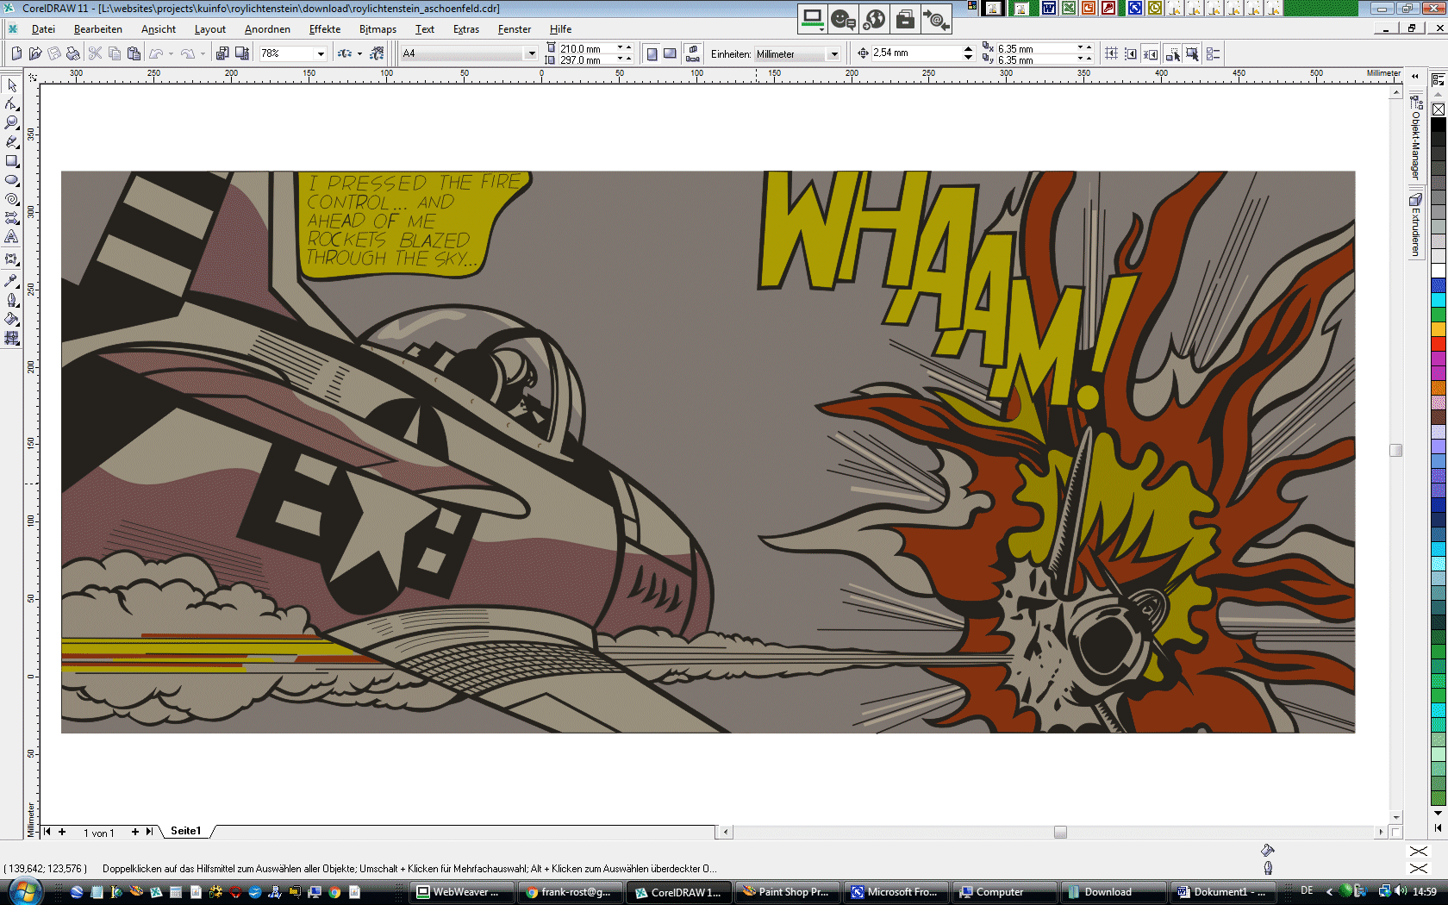The height and width of the screenshot is (905, 1448).
Task: Click the Export icon
Action: 242,53
